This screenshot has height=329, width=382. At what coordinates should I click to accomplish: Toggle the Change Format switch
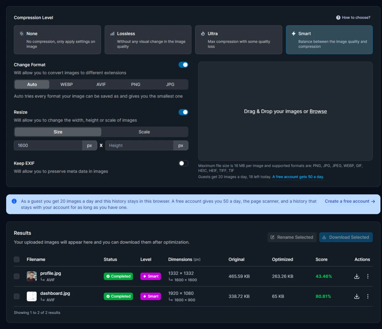pos(183,65)
